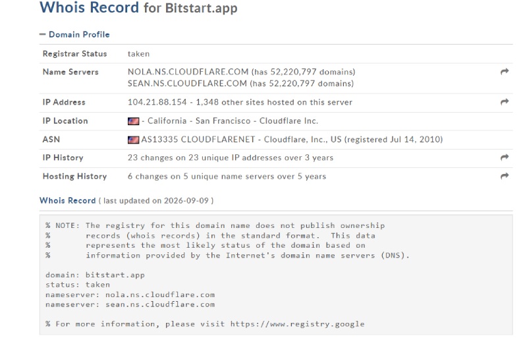
Task: Click the 'ASN' row label
Action: 51,139
